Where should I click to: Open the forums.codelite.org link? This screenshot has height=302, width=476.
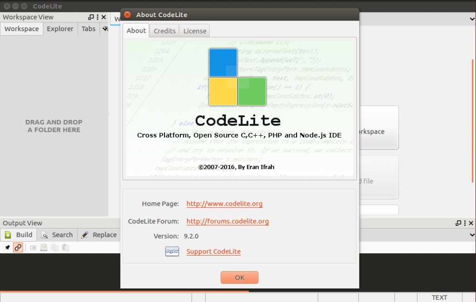(228, 221)
